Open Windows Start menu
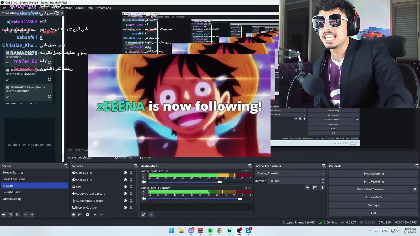 (172, 231)
